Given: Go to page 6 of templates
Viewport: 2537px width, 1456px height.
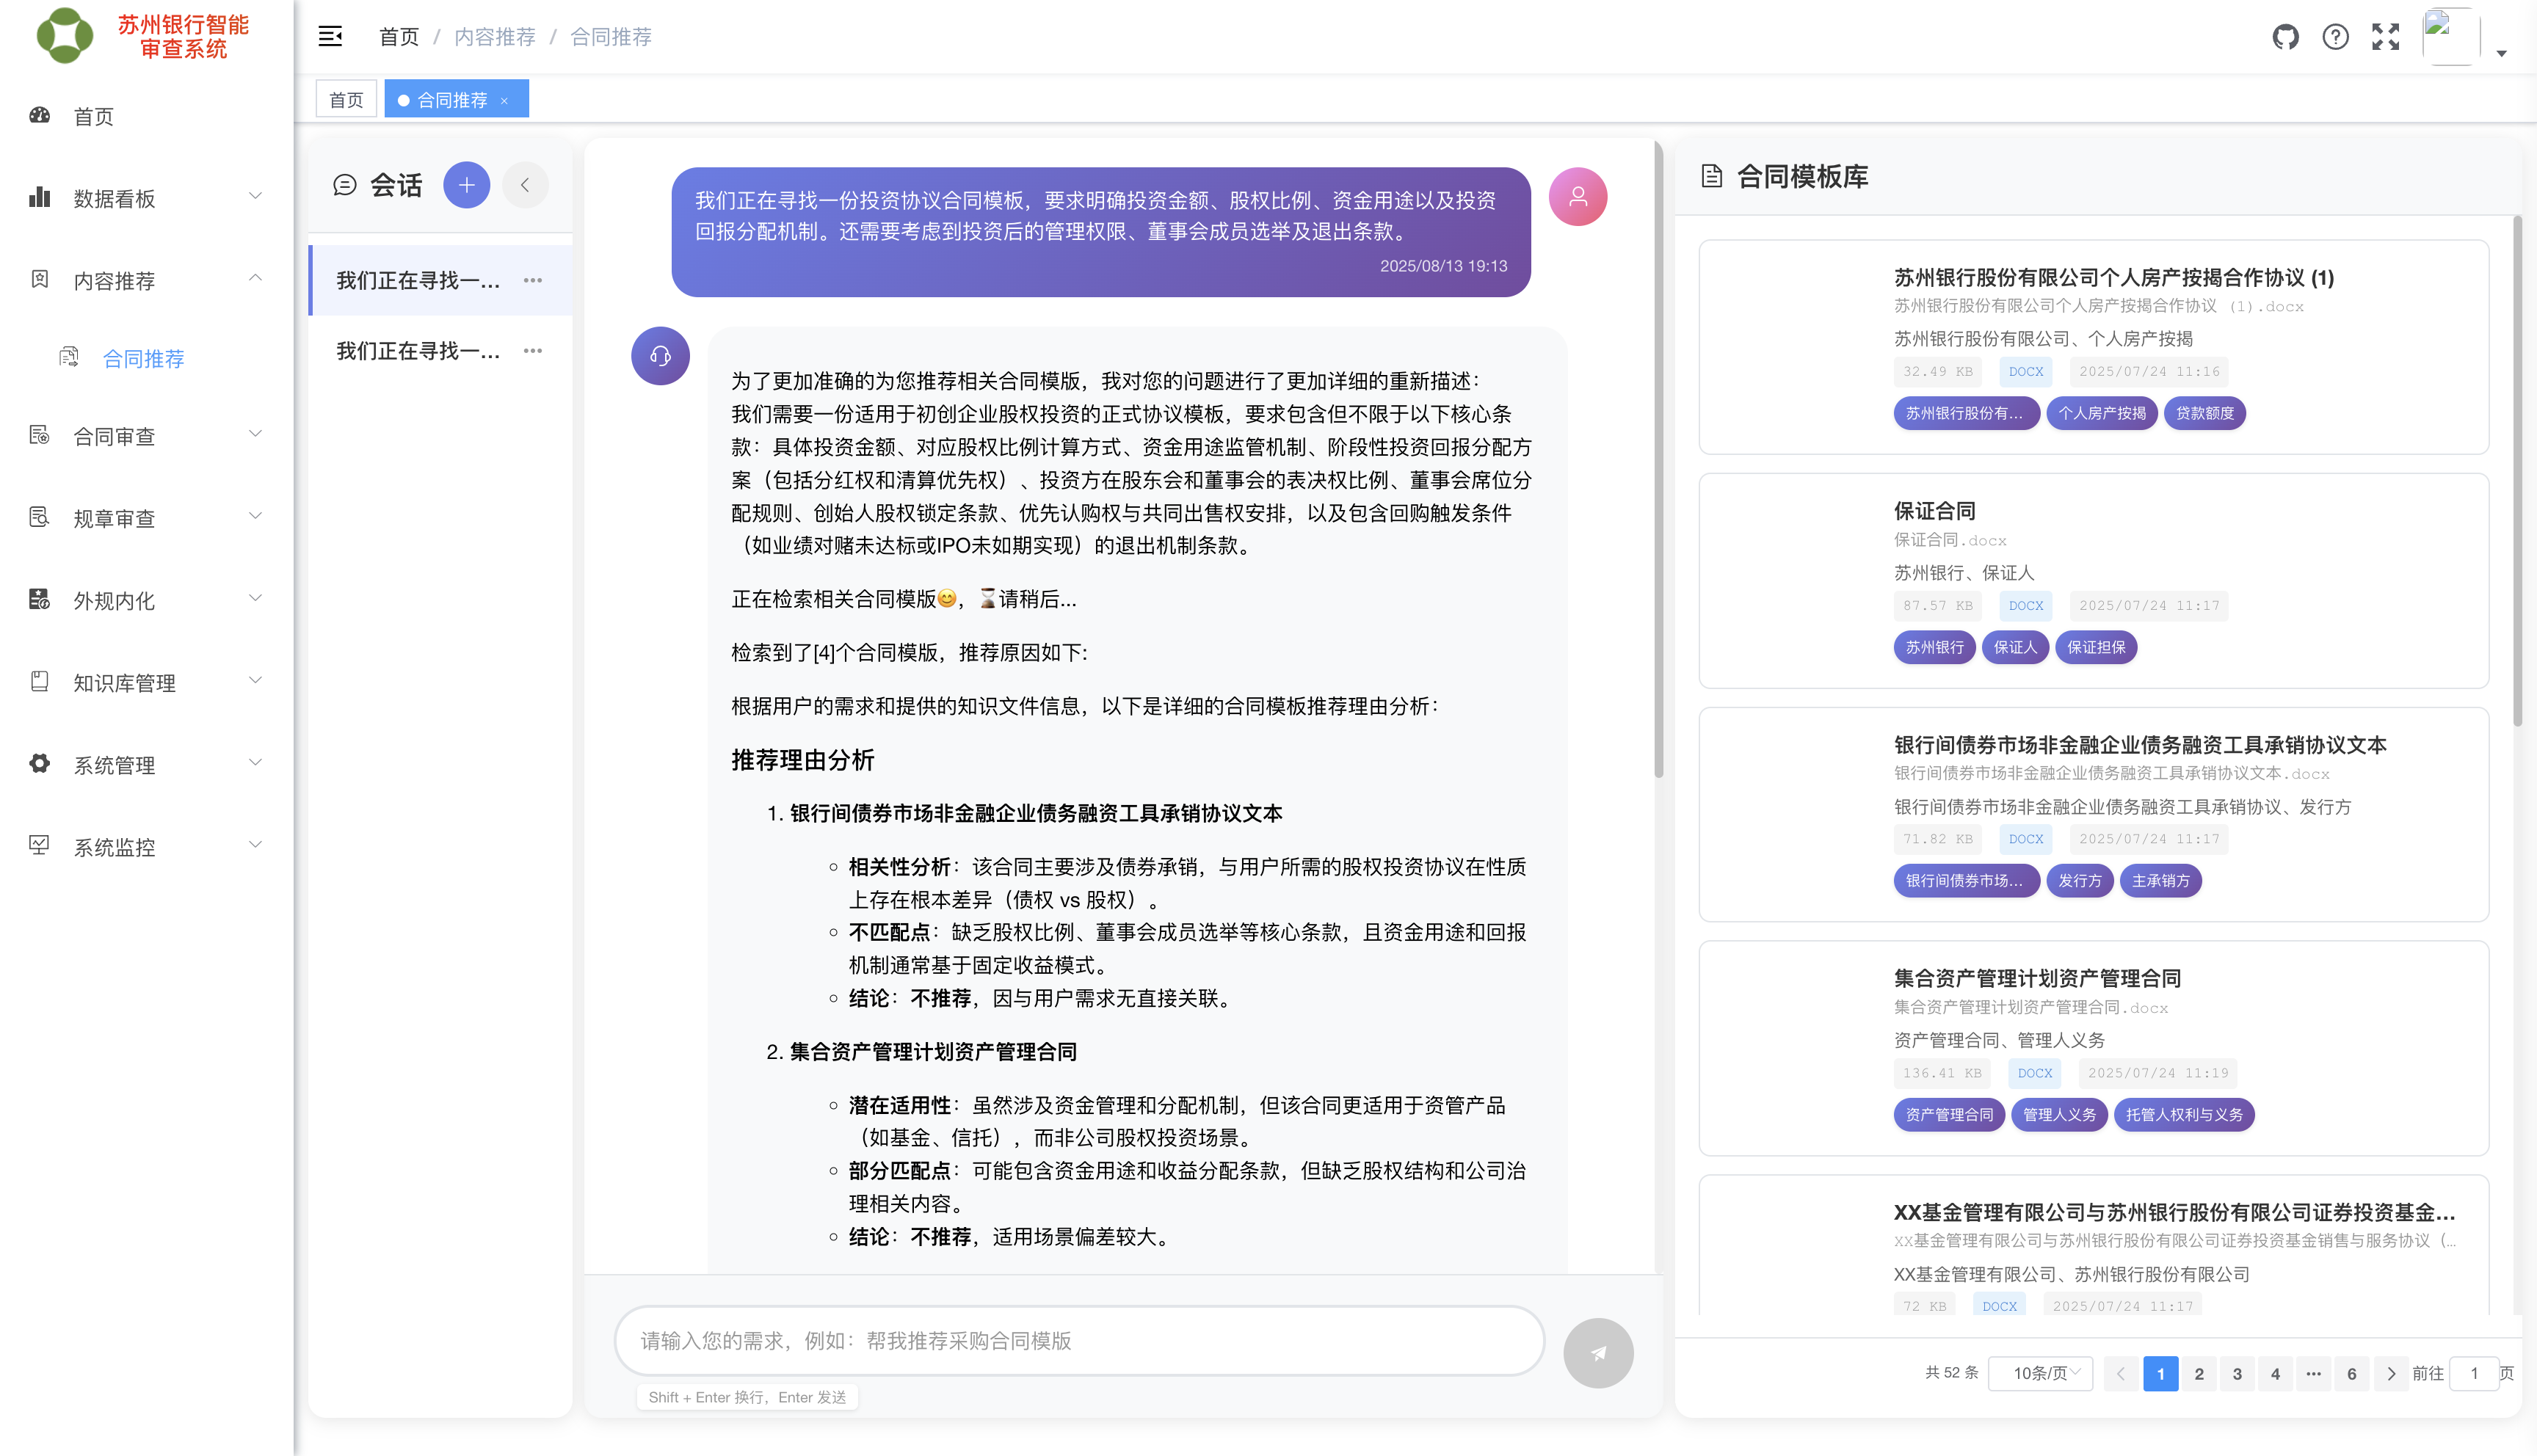Looking at the screenshot, I should tap(2351, 1373).
